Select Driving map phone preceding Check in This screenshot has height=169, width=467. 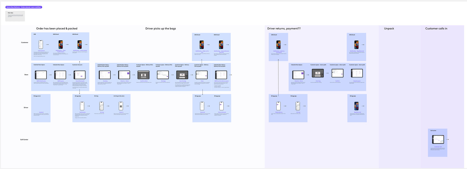pos(102,106)
